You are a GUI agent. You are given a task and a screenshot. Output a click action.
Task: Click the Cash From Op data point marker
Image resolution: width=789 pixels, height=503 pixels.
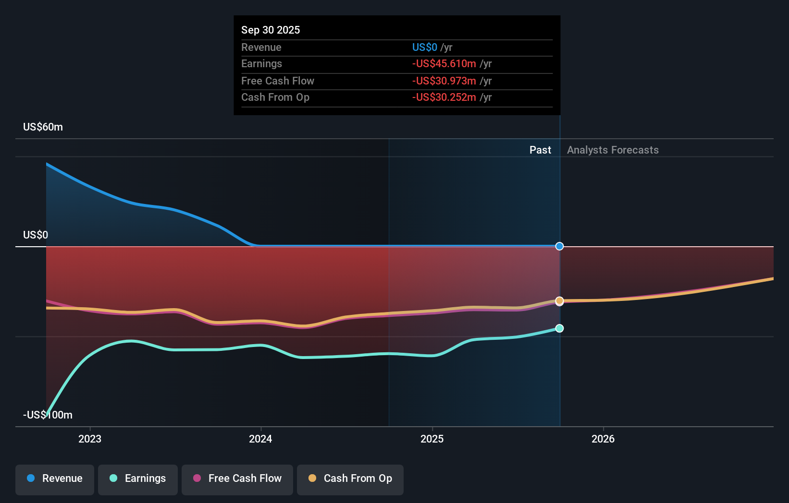[x=559, y=301]
